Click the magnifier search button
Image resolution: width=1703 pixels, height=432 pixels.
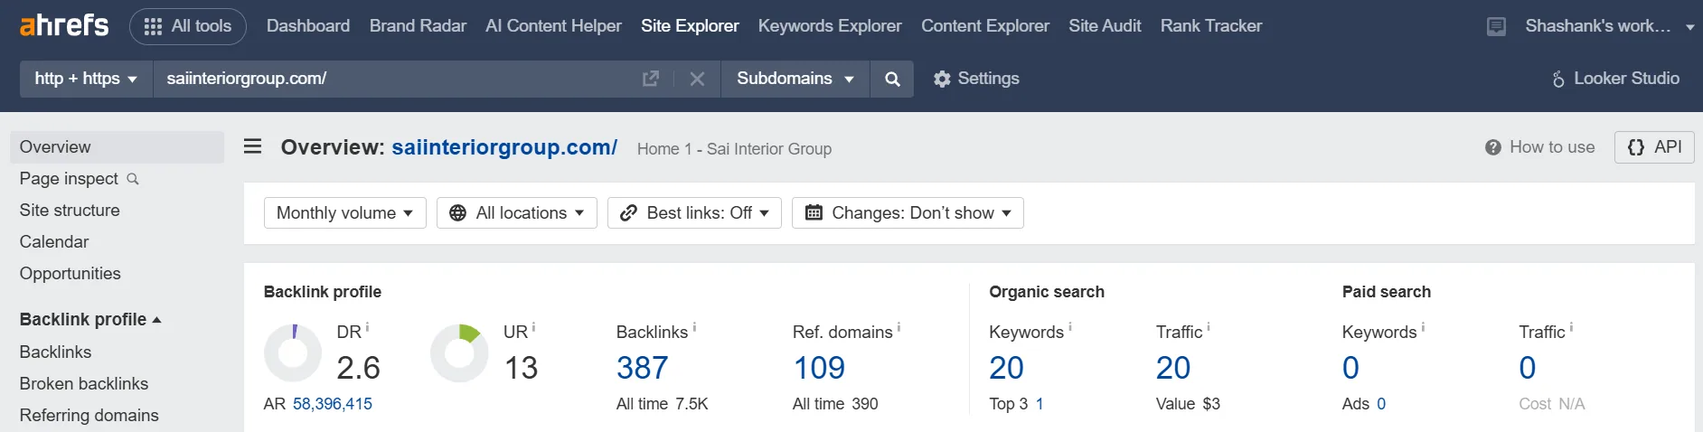tap(892, 79)
